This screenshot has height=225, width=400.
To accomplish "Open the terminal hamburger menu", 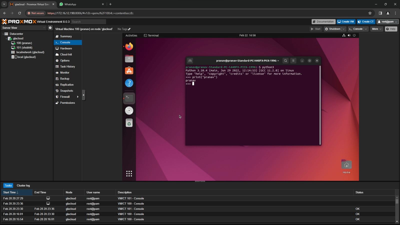I will click(x=293, y=61).
